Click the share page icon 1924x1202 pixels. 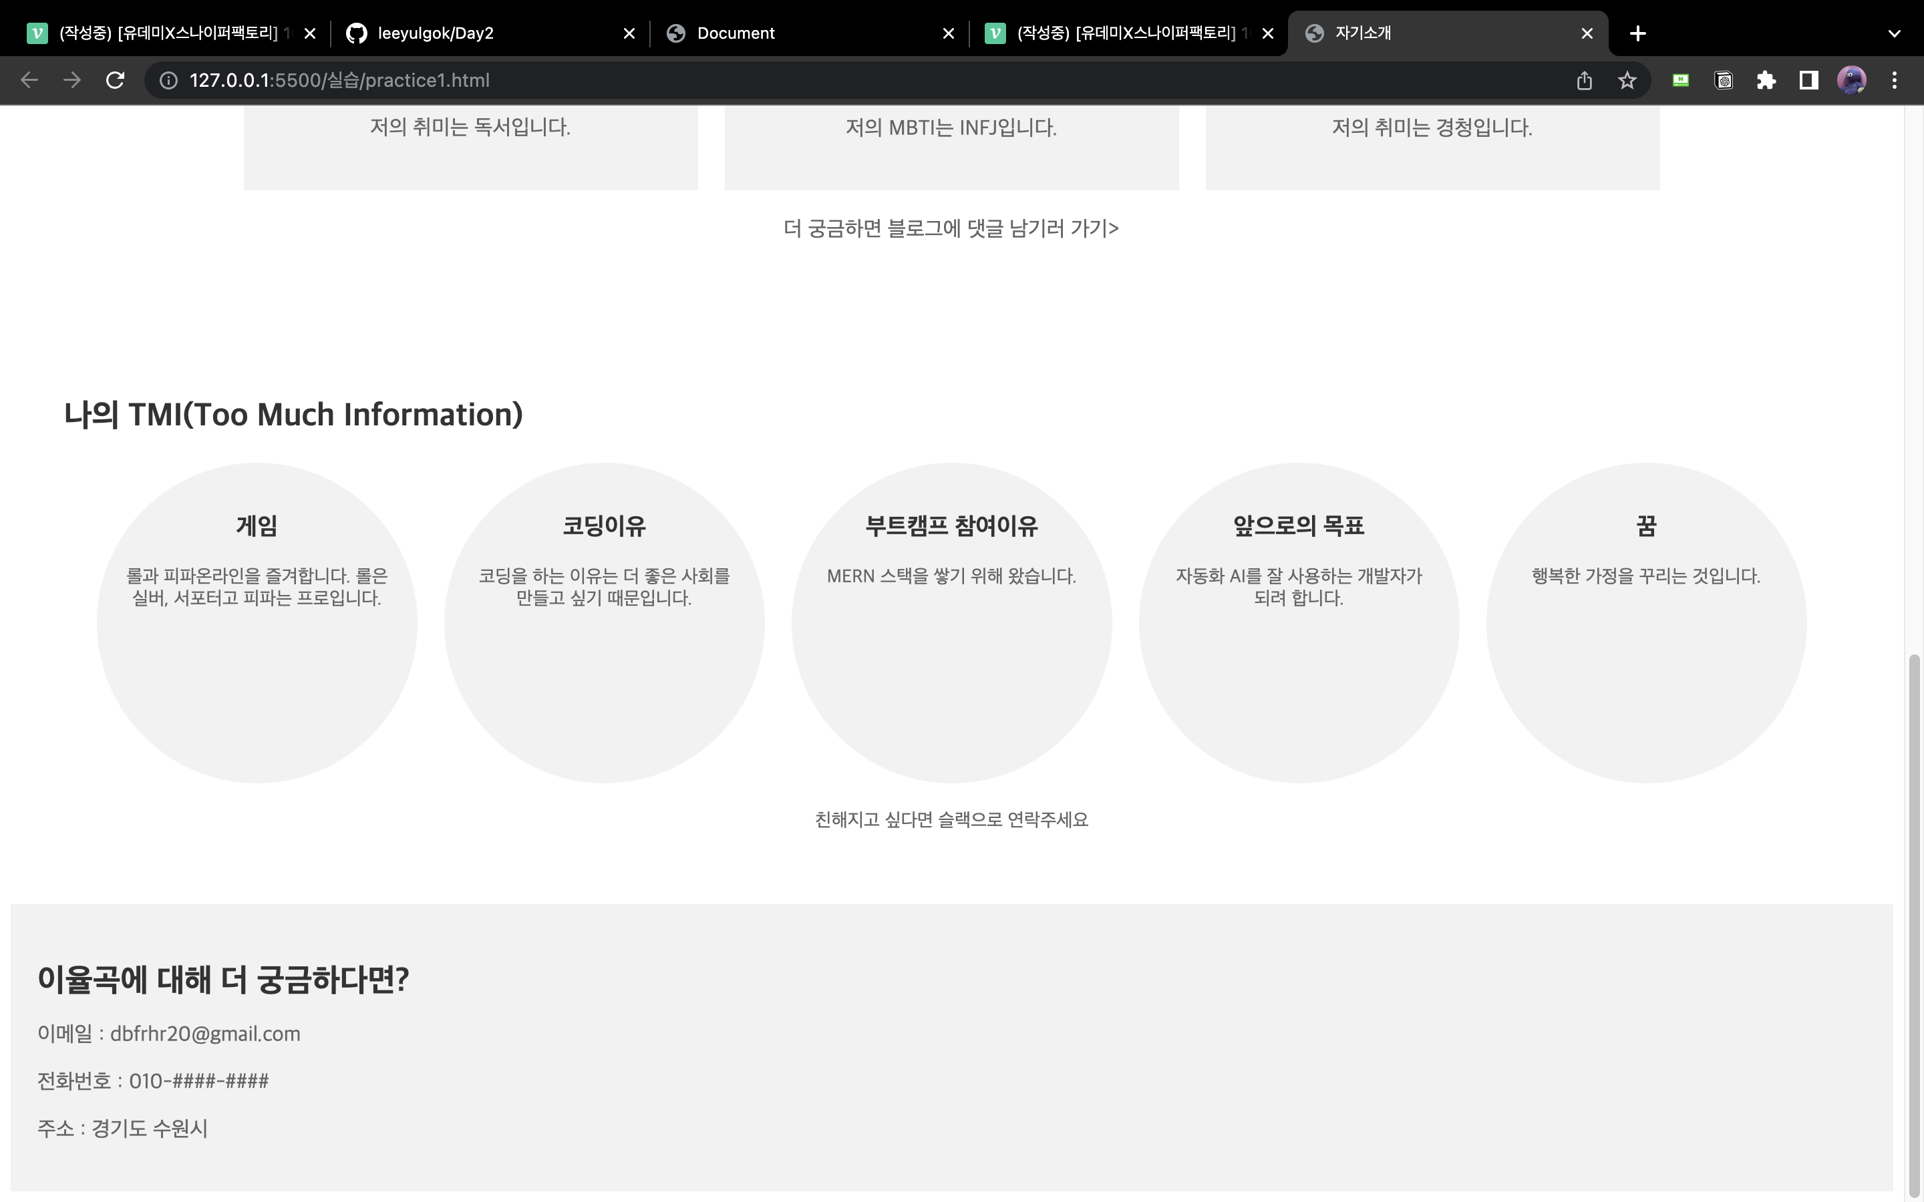1584,80
